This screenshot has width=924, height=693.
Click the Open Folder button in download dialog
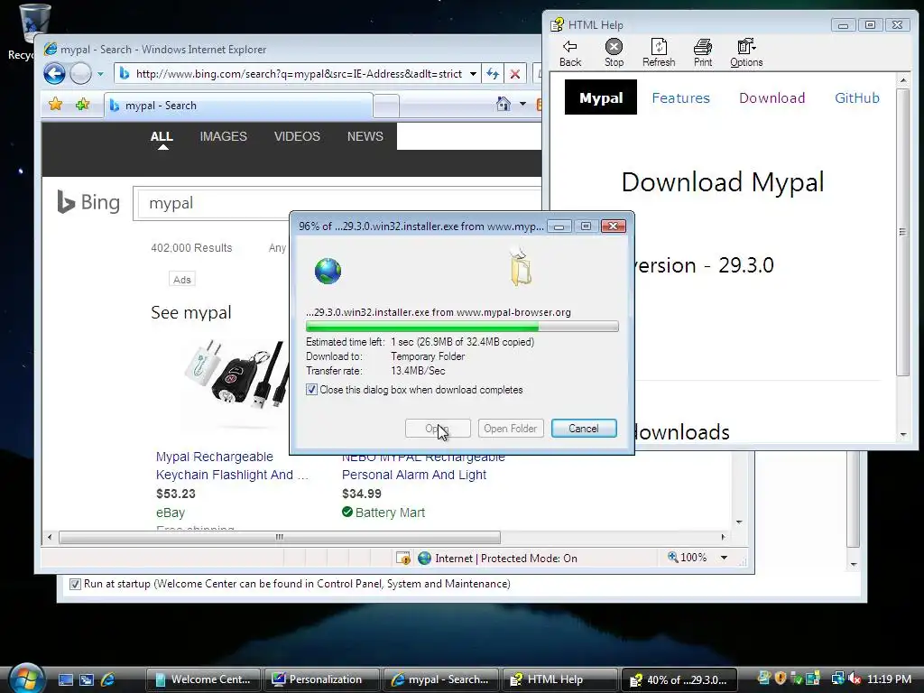pos(511,429)
